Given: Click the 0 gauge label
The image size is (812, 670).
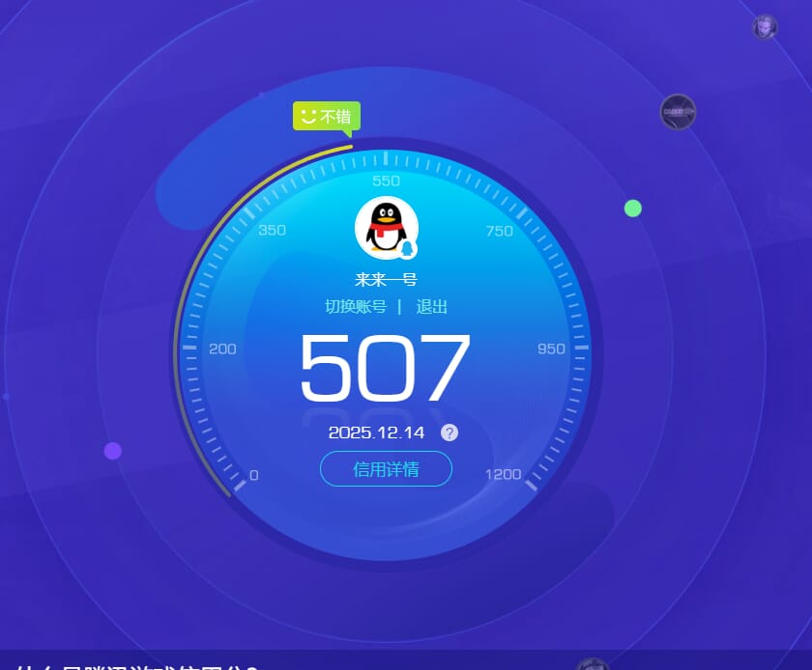Looking at the screenshot, I should 253,475.
